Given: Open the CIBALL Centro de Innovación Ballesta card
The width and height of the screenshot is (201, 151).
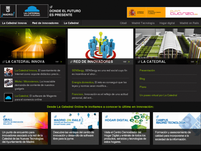Looking at the screenshot, I should click(24, 129).
